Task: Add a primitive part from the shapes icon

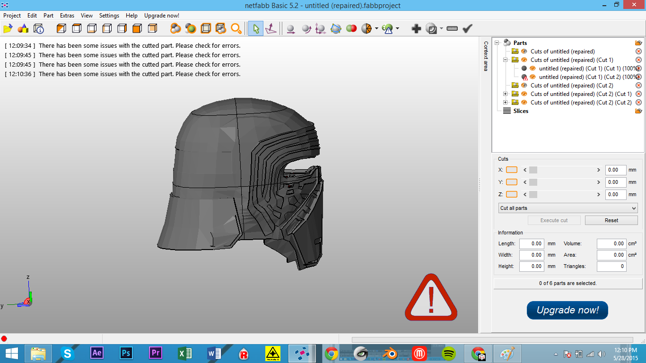Action: [x=23, y=29]
